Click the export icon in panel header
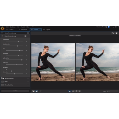The height and width of the screenshot is (119, 119). pyautogui.click(x=28, y=33)
